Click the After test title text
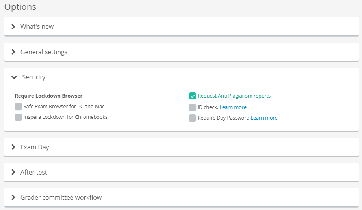362x210 pixels. coord(34,172)
